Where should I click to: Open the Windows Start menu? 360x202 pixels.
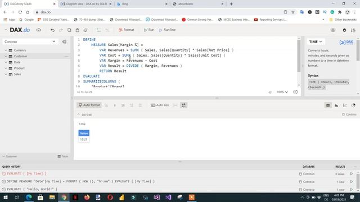(x=5, y=197)
